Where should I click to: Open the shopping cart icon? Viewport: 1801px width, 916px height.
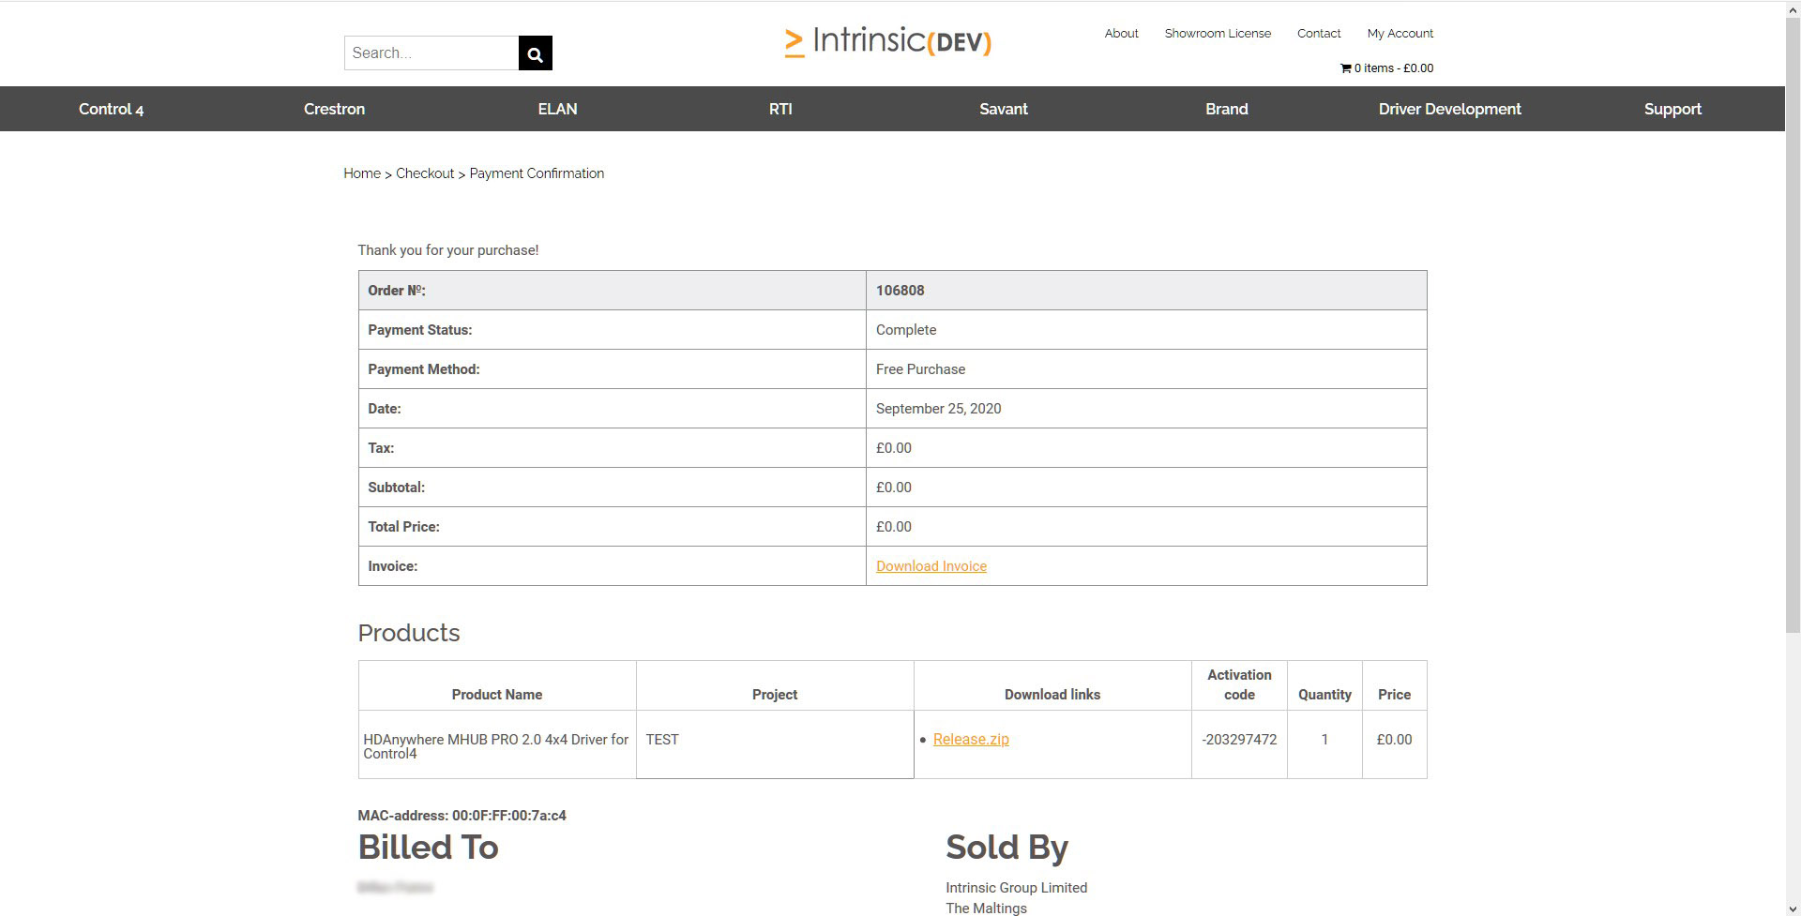click(x=1346, y=68)
